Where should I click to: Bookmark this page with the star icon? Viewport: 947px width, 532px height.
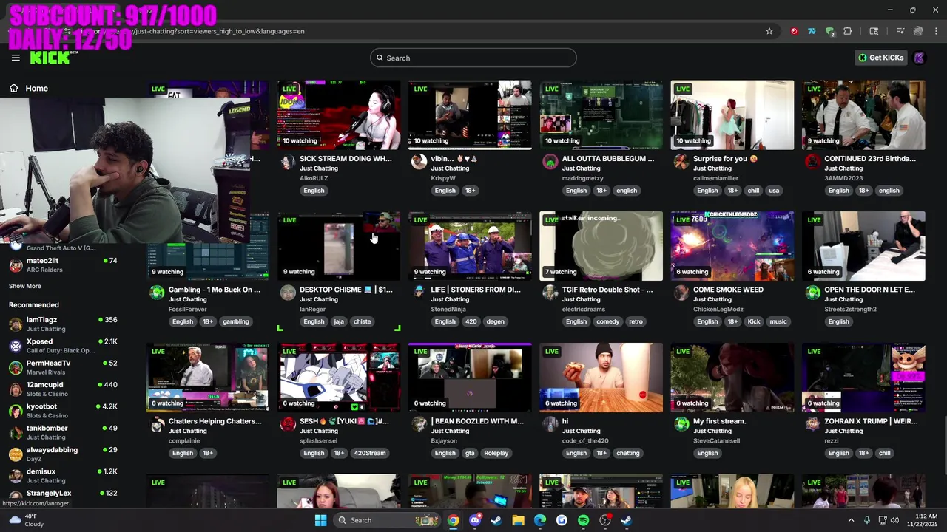(x=769, y=31)
